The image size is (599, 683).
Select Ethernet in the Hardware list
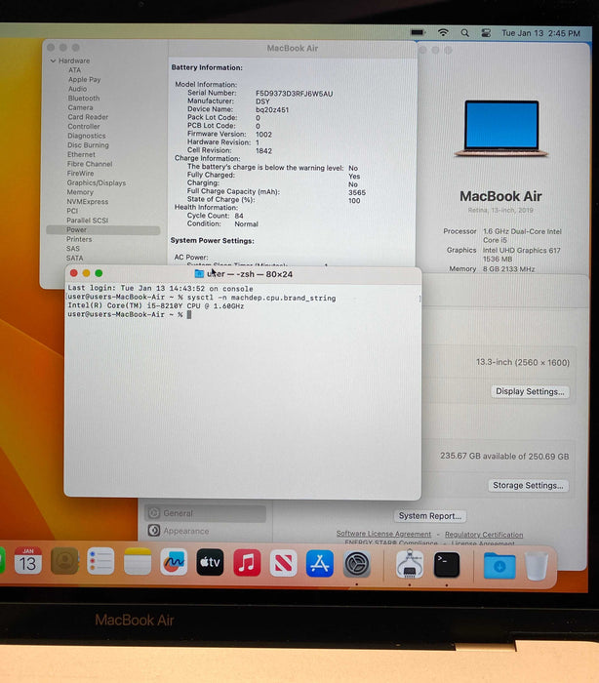tap(81, 154)
